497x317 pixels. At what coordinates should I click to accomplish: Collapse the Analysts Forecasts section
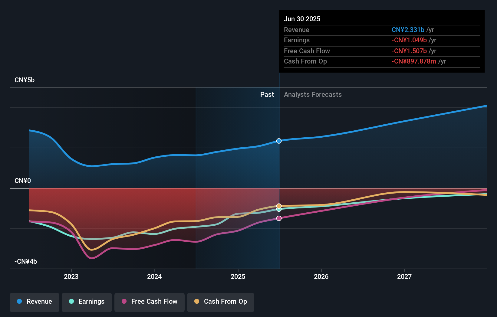point(313,94)
